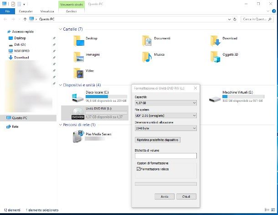This screenshot has width=278, height=215.
Task: Click the Avvia button to start formatting
Action: click(165, 197)
